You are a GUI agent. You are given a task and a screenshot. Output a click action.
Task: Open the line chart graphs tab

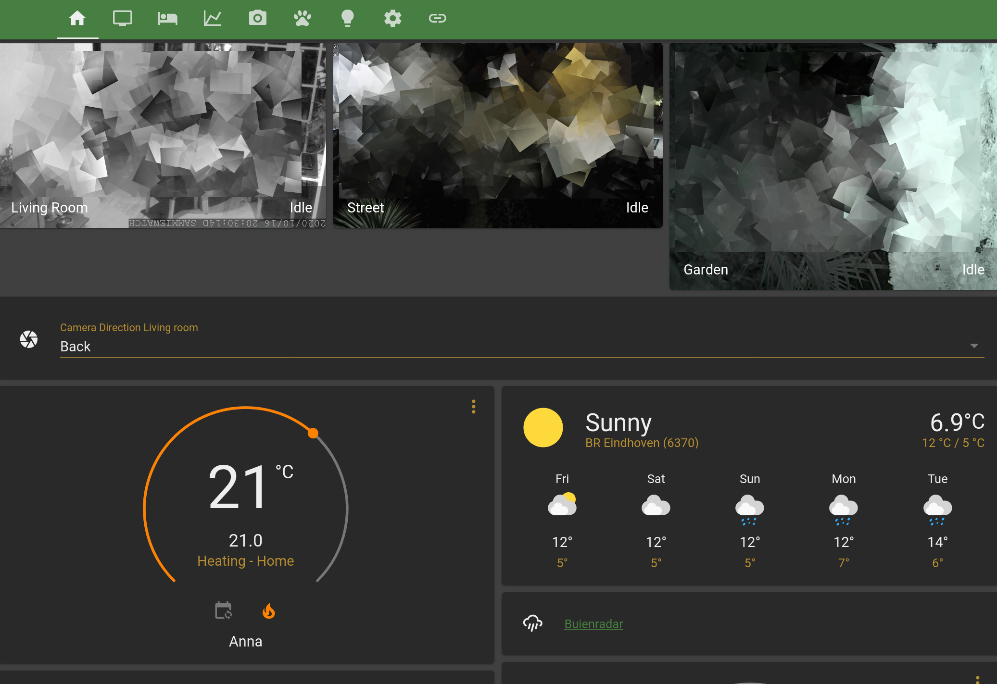(x=212, y=19)
